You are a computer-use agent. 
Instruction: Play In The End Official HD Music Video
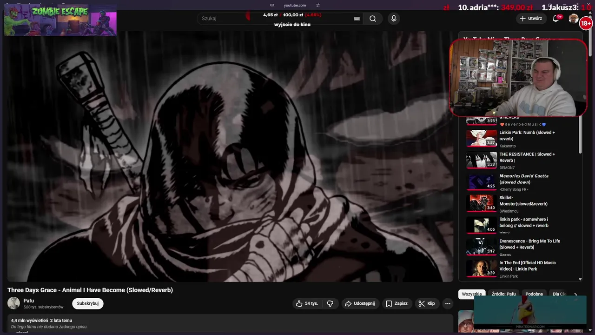coord(528,266)
